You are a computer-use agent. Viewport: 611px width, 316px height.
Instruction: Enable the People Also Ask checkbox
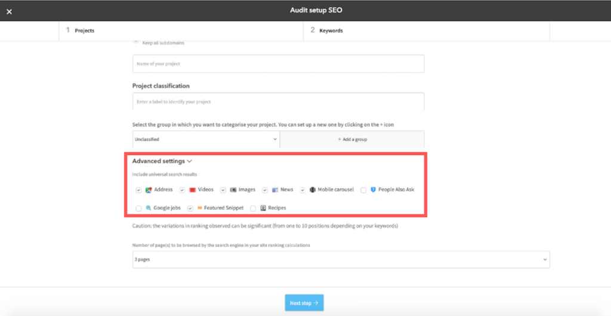pyautogui.click(x=363, y=190)
